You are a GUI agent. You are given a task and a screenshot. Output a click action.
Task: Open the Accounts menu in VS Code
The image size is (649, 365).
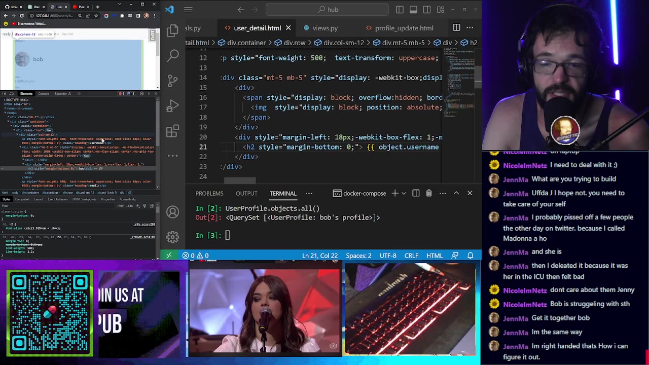point(173,212)
